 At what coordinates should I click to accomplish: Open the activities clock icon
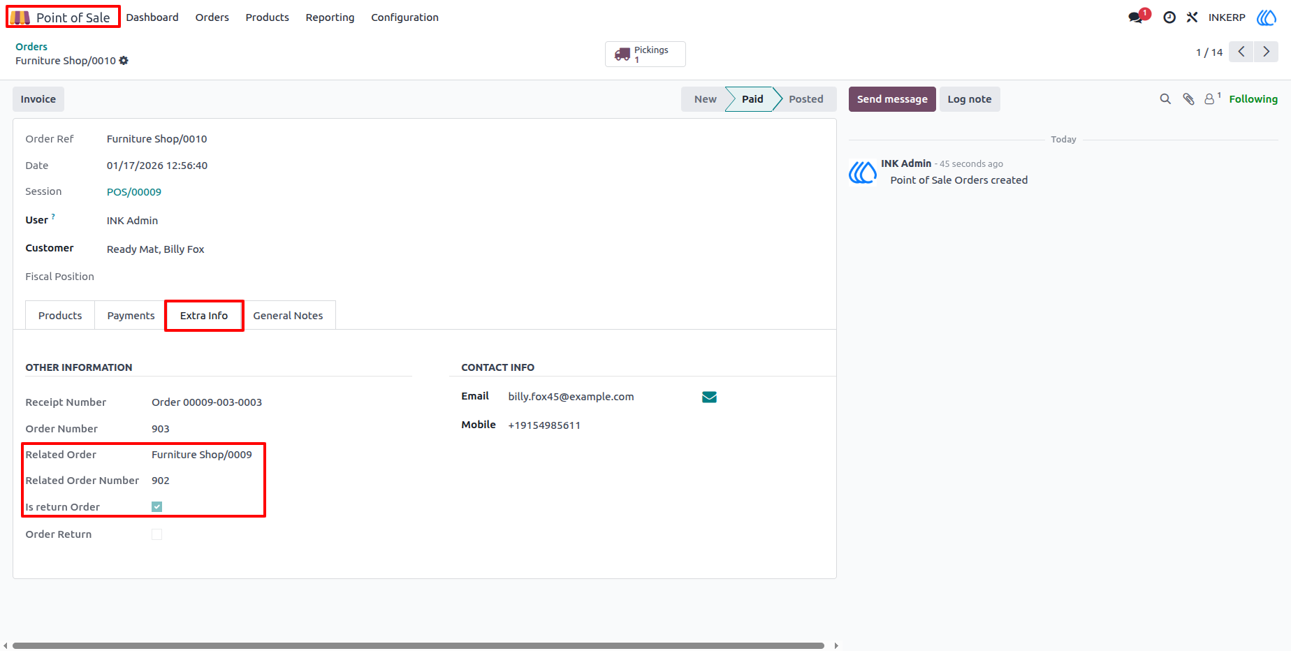click(x=1169, y=17)
